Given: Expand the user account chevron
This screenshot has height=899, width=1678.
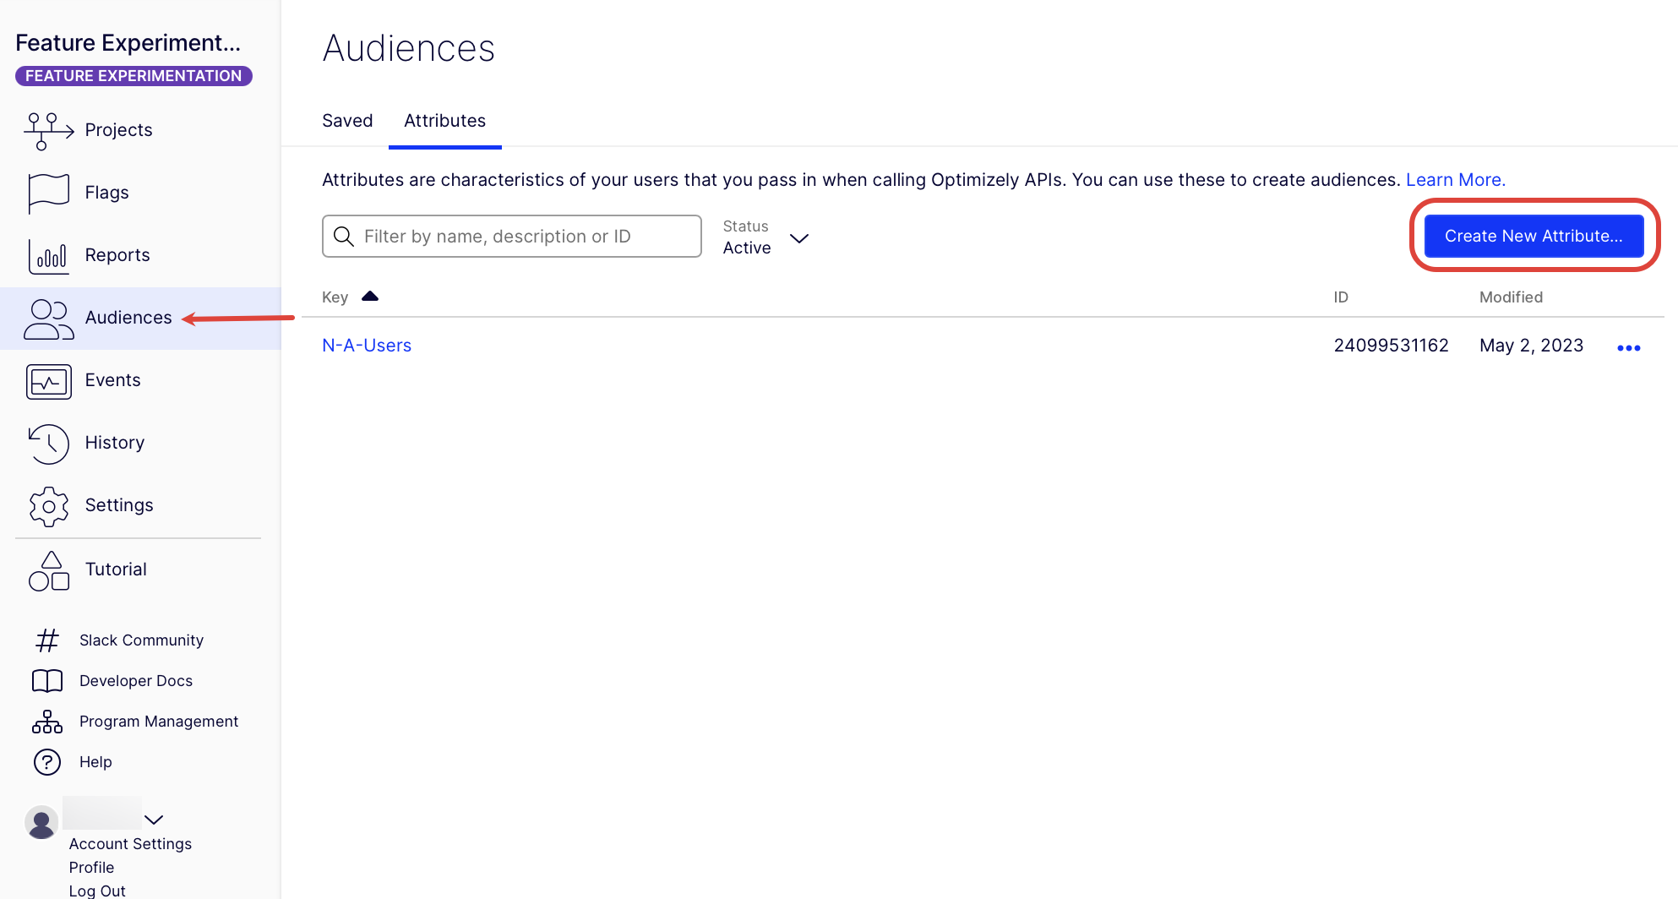Looking at the screenshot, I should (154, 820).
